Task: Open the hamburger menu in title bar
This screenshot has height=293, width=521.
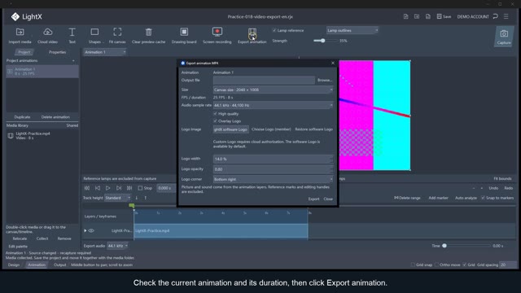Action: (x=506, y=16)
